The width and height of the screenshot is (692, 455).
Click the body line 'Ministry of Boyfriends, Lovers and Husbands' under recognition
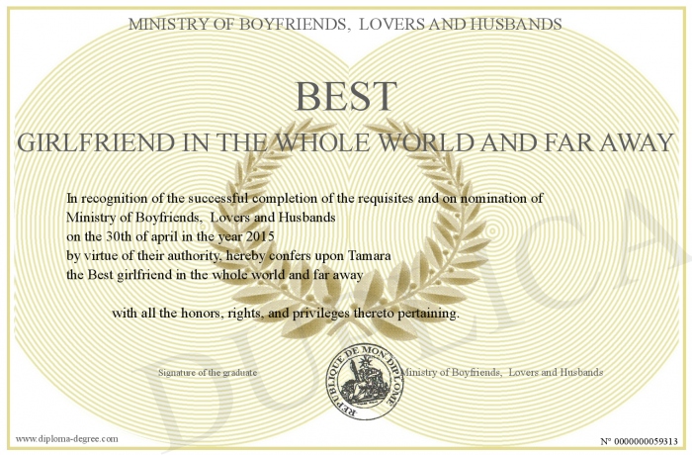[201, 218]
